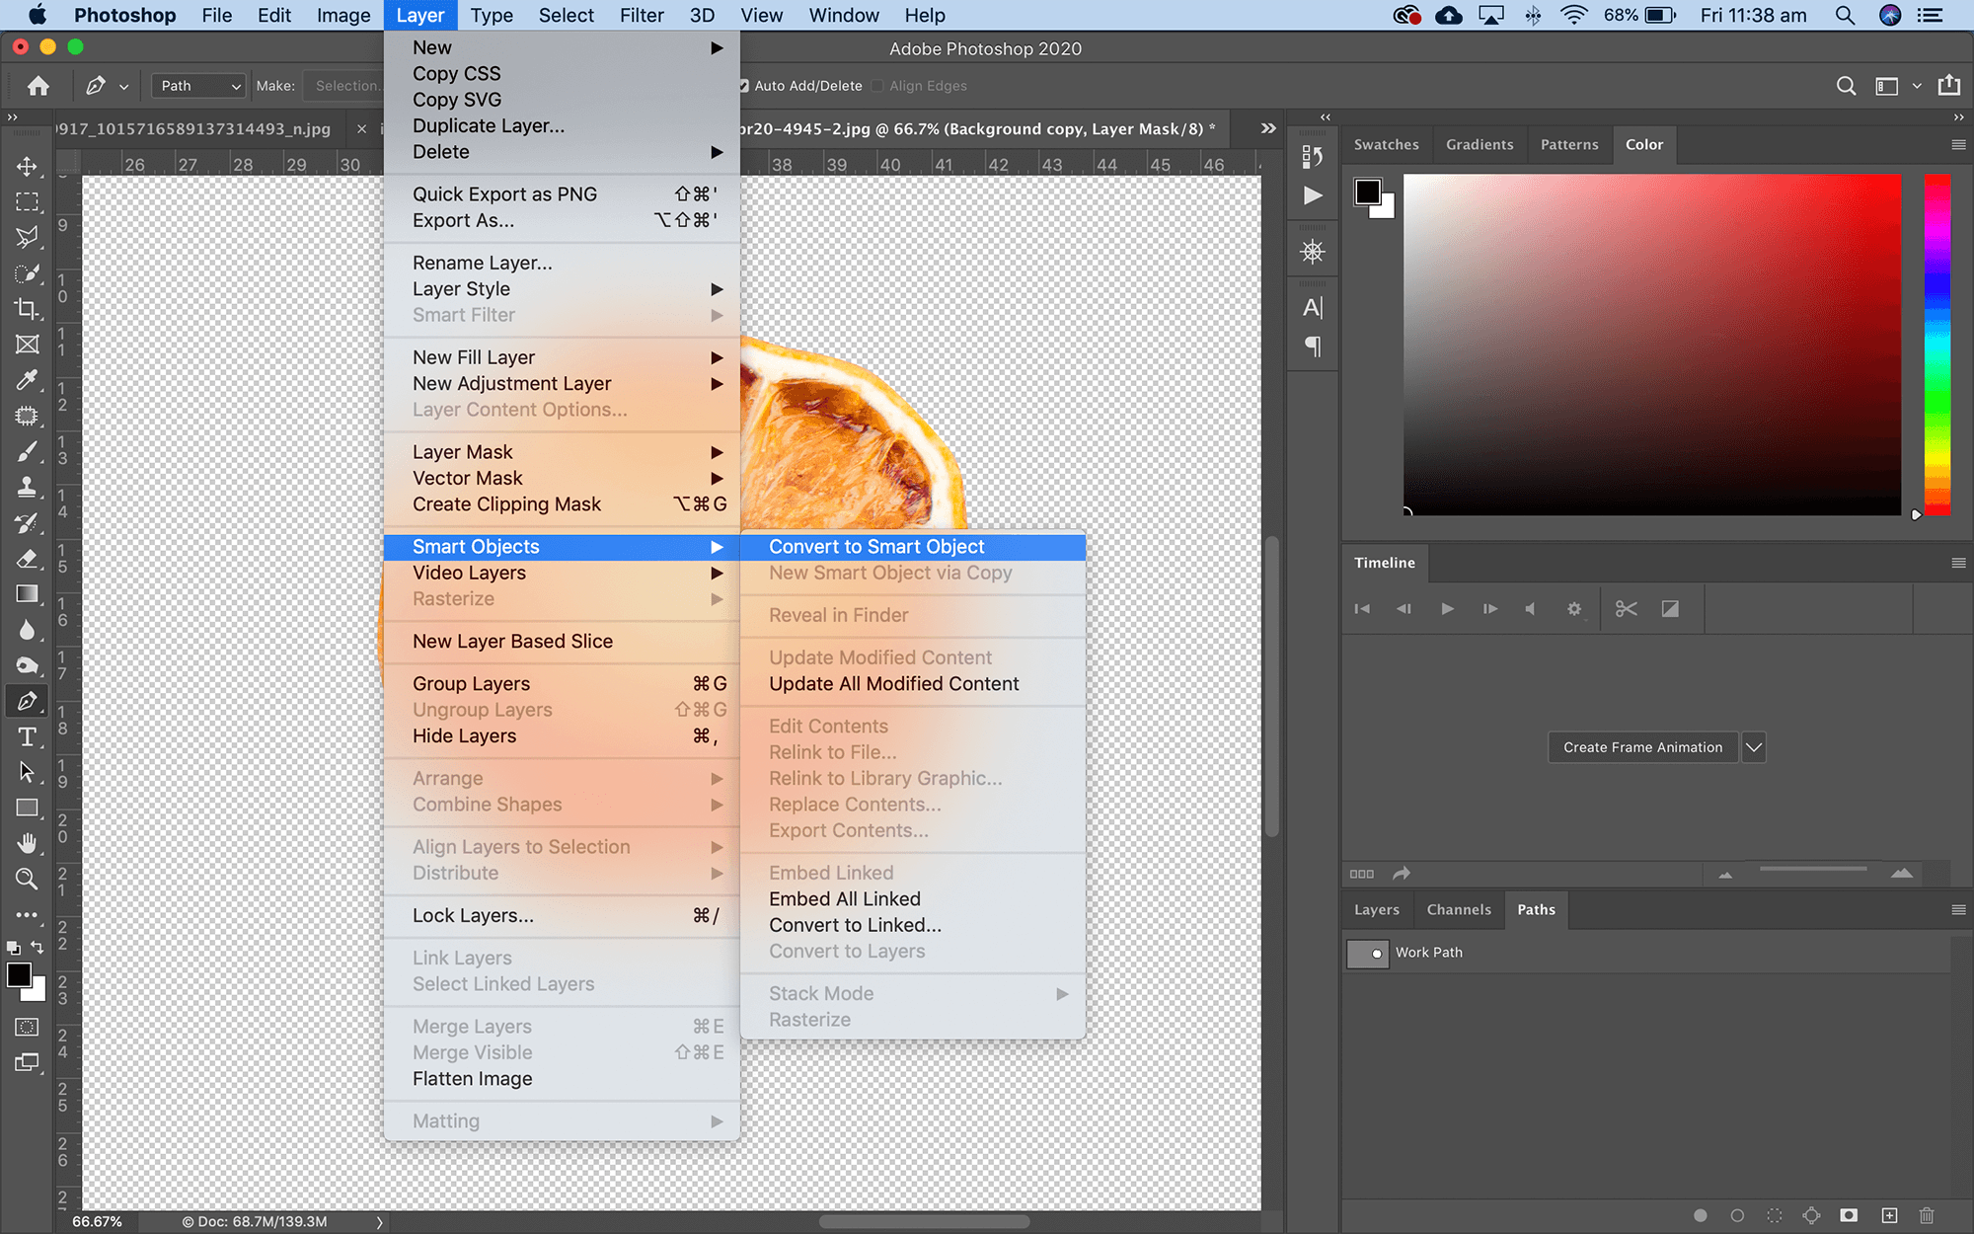Click the Share icon in options bar

point(1949,86)
